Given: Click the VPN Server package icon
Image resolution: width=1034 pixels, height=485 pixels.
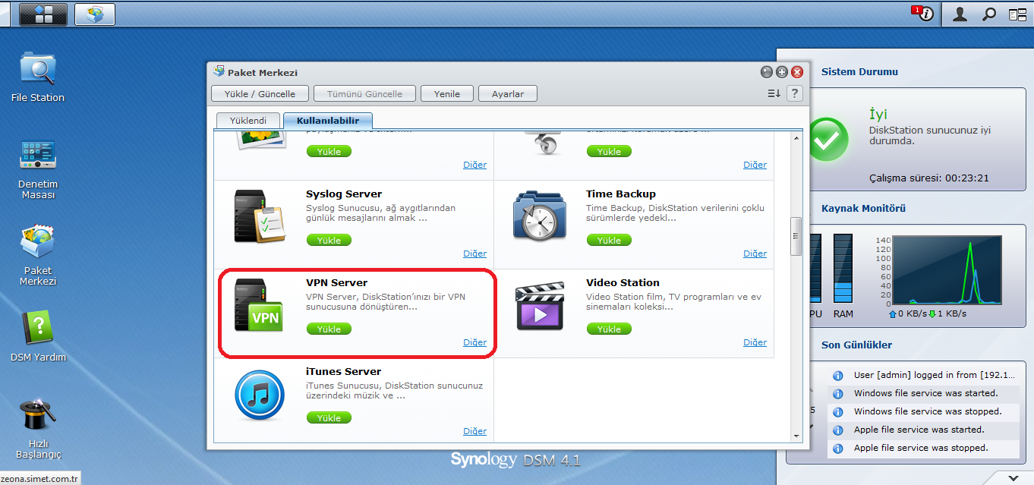Looking at the screenshot, I should coord(258,305).
